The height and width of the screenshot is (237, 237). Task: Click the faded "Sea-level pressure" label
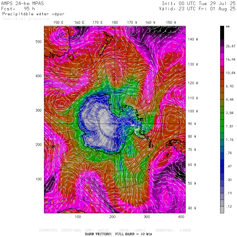(x=26, y=19)
